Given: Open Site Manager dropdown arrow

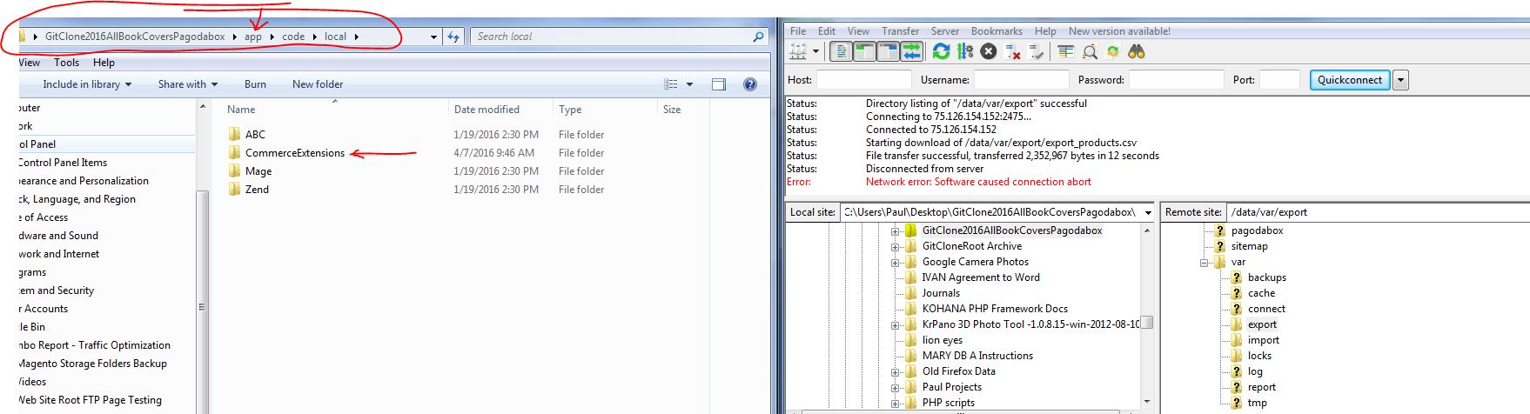Looking at the screenshot, I should point(815,52).
